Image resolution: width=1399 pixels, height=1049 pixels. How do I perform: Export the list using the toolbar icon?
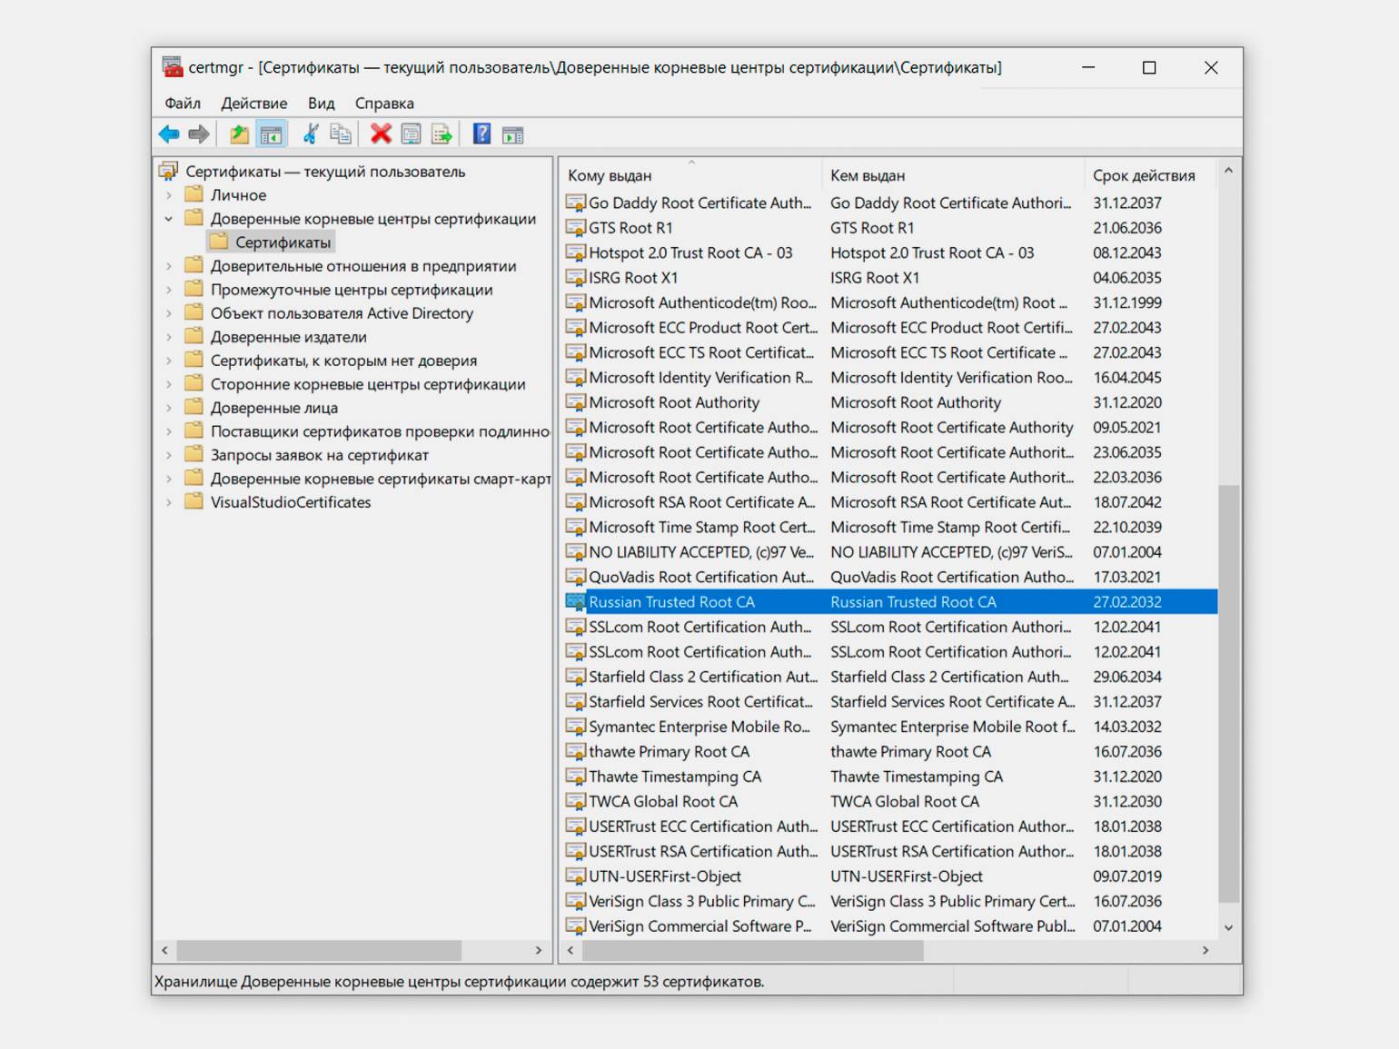[442, 134]
